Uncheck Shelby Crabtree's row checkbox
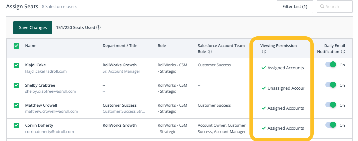Screen dimensions: 358x141 (x=16, y=85)
